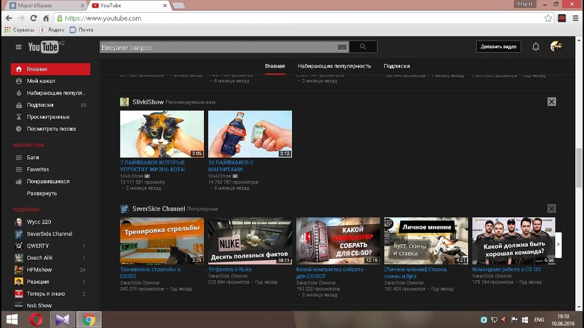The height and width of the screenshot is (328, 584).
Task: Dismiss the SeverSide Channel section
Action: (552, 209)
